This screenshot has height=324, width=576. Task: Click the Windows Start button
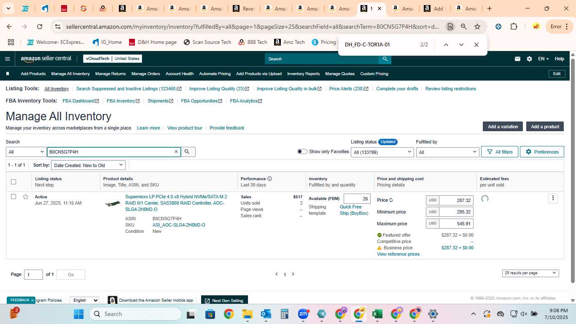tap(79, 314)
